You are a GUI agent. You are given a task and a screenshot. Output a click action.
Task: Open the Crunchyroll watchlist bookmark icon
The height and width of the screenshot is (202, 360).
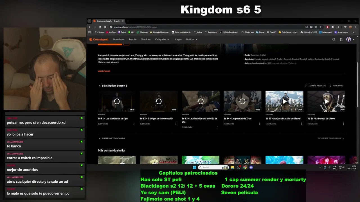click(x=341, y=40)
